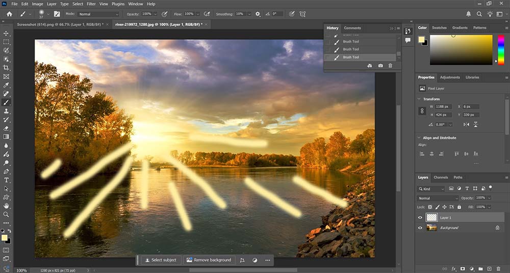Click the foreground color swatch in toolbar

coord(5,238)
